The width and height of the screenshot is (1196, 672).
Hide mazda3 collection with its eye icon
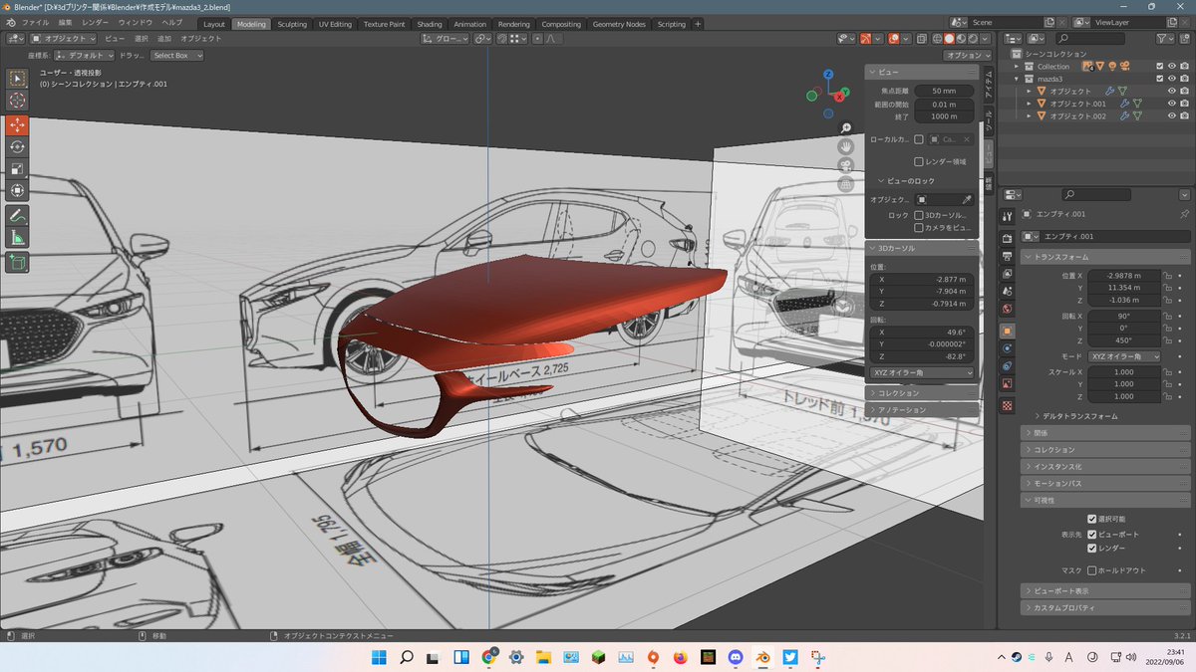tap(1172, 79)
